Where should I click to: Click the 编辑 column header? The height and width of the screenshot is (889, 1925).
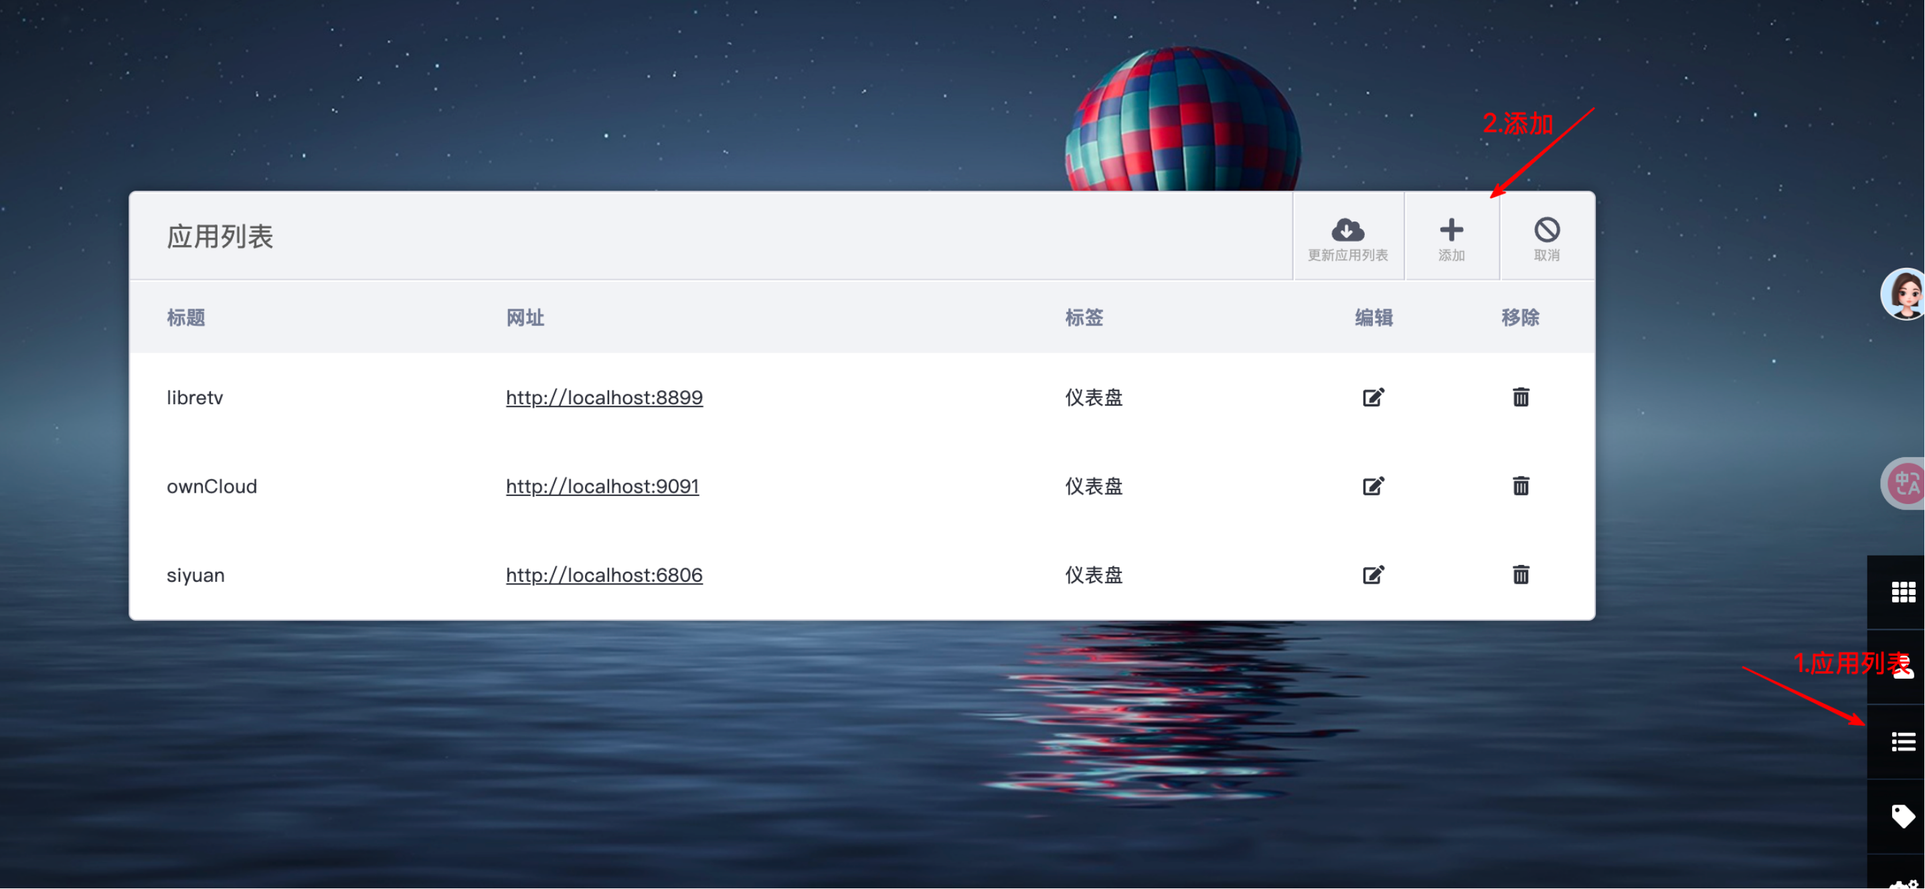click(1373, 318)
